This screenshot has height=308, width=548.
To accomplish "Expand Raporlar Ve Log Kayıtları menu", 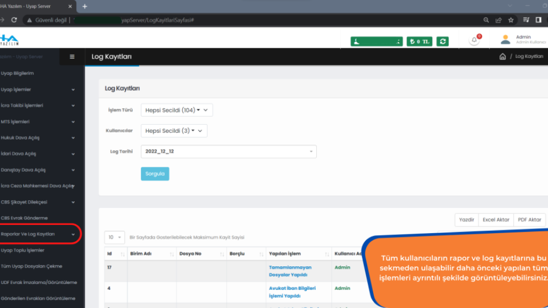I will [38, 234].
